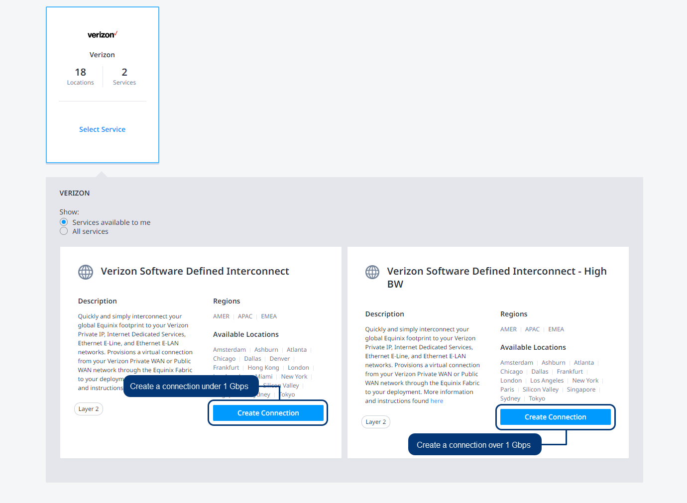Viewport: 687px width, 503px height.
Task: Click Amsterdam location in the High BW card
Action: pos(517,363)
